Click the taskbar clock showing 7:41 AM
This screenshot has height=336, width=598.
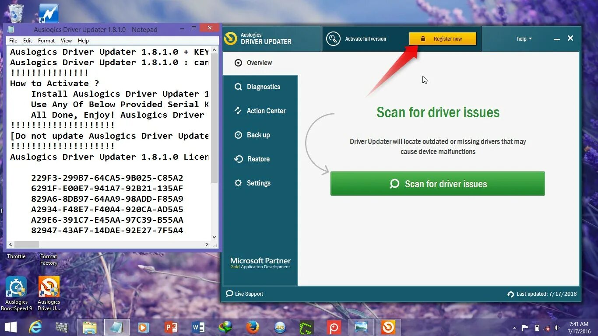point(578,328)
